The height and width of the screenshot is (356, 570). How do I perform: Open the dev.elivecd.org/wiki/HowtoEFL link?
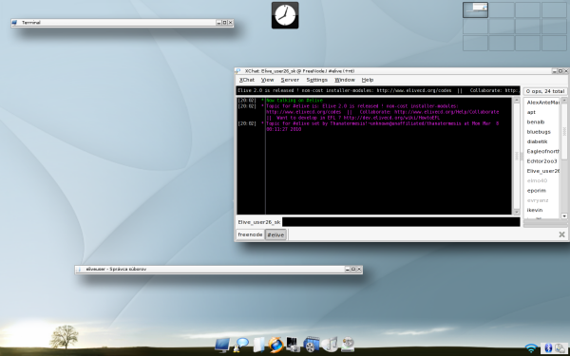pyautogui.click(x=391, y=118)
